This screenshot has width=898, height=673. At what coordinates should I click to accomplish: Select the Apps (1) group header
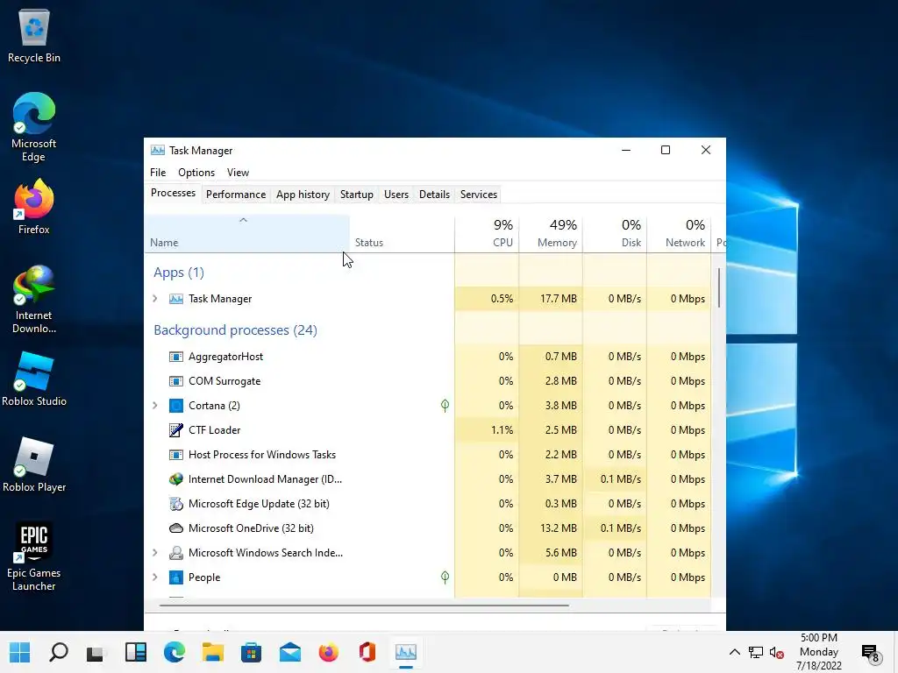(x=179, y=273)
